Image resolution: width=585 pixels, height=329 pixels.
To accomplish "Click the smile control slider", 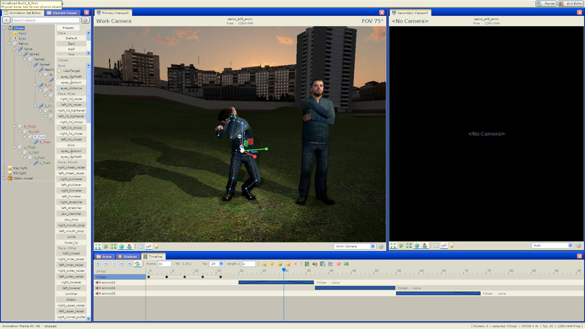I will click(71, 236).
